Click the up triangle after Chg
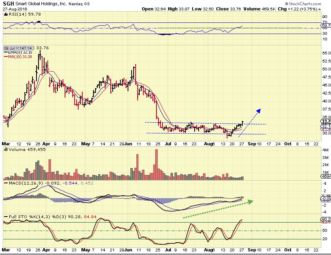331x255 pixels. [320, 9]
